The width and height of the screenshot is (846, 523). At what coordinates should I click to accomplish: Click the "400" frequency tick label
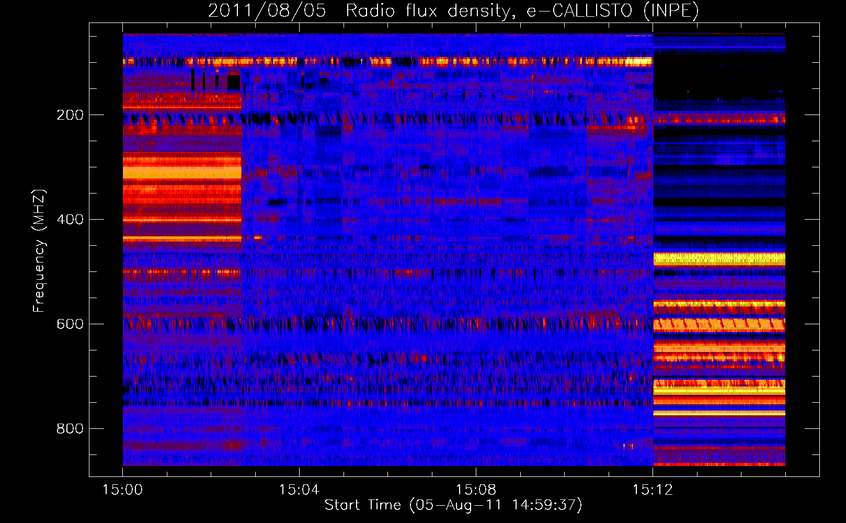click(70, 220)
